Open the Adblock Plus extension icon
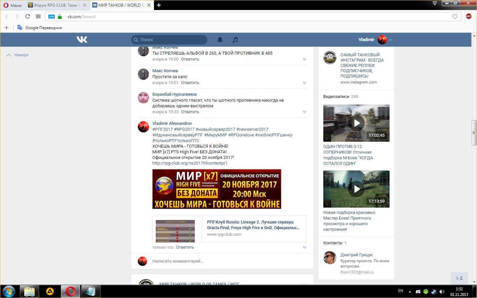Viewport: 477px width, 298px height. click(468, 16)
